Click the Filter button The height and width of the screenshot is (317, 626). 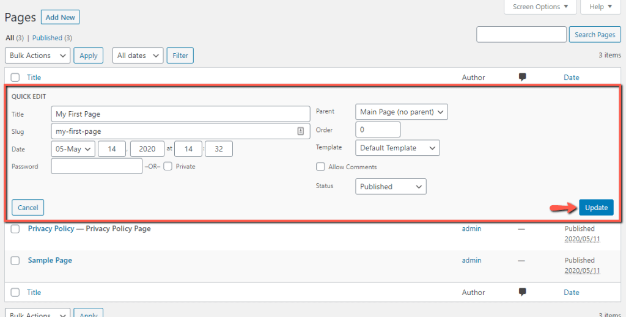(180, 56)
